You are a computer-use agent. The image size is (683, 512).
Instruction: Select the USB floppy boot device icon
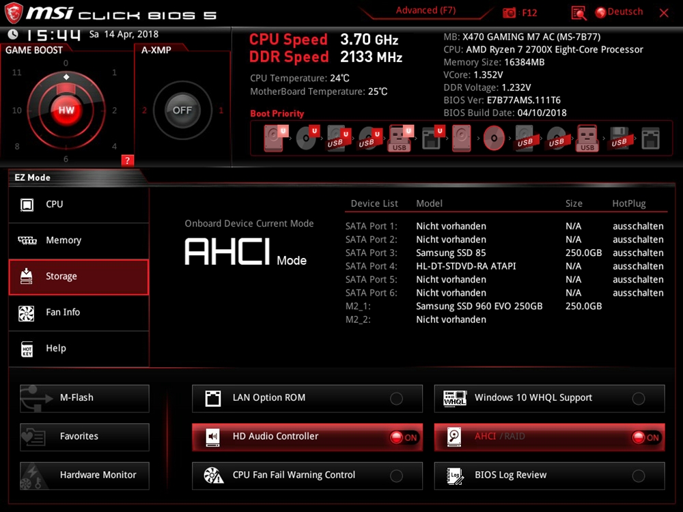click(619, 139)
